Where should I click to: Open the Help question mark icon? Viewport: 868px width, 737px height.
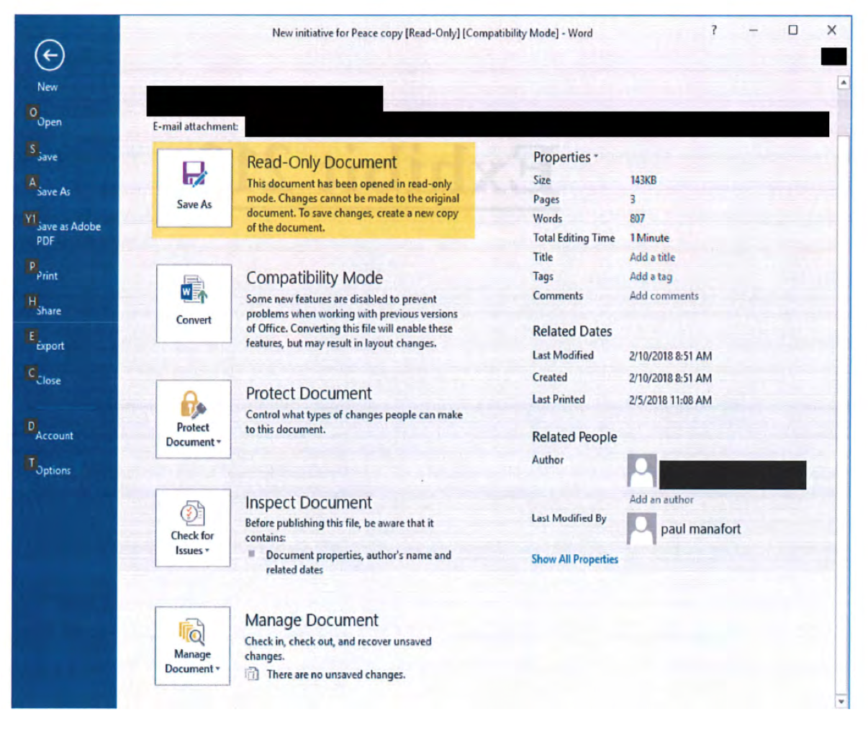click(714, 30)
